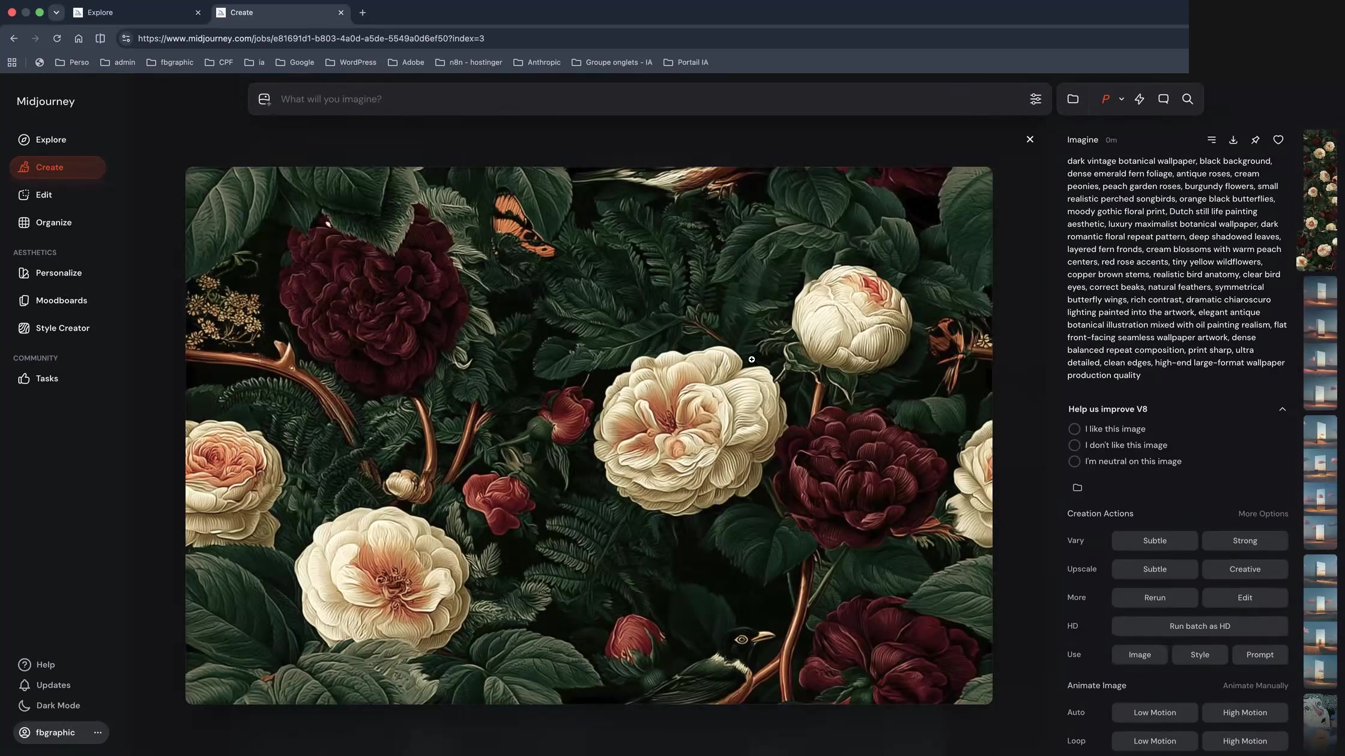1345x756 pixels.
Task: Use as Style reference
Action: [x=1199, y=655]
